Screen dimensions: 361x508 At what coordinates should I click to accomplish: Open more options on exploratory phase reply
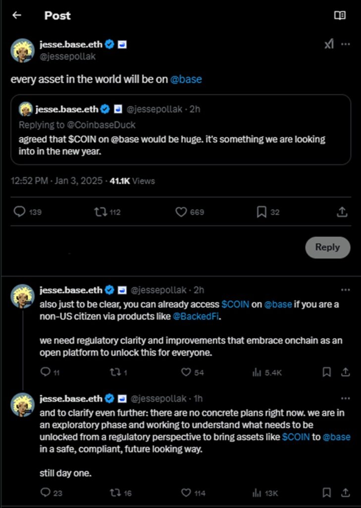click(x=346, y=398)
